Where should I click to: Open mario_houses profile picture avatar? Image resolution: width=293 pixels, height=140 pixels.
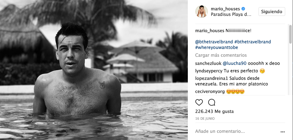202,12
